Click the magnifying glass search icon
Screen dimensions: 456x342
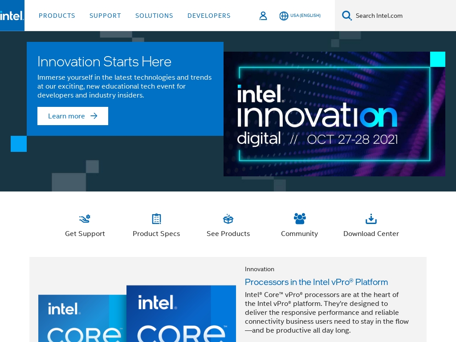(346, 16)
